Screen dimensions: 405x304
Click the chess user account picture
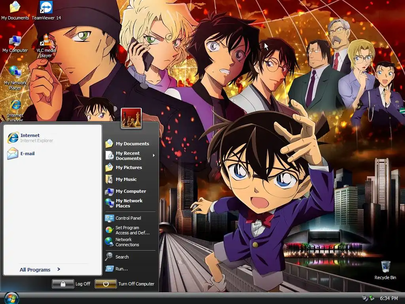pyautogui.click(x=131, y=118)
